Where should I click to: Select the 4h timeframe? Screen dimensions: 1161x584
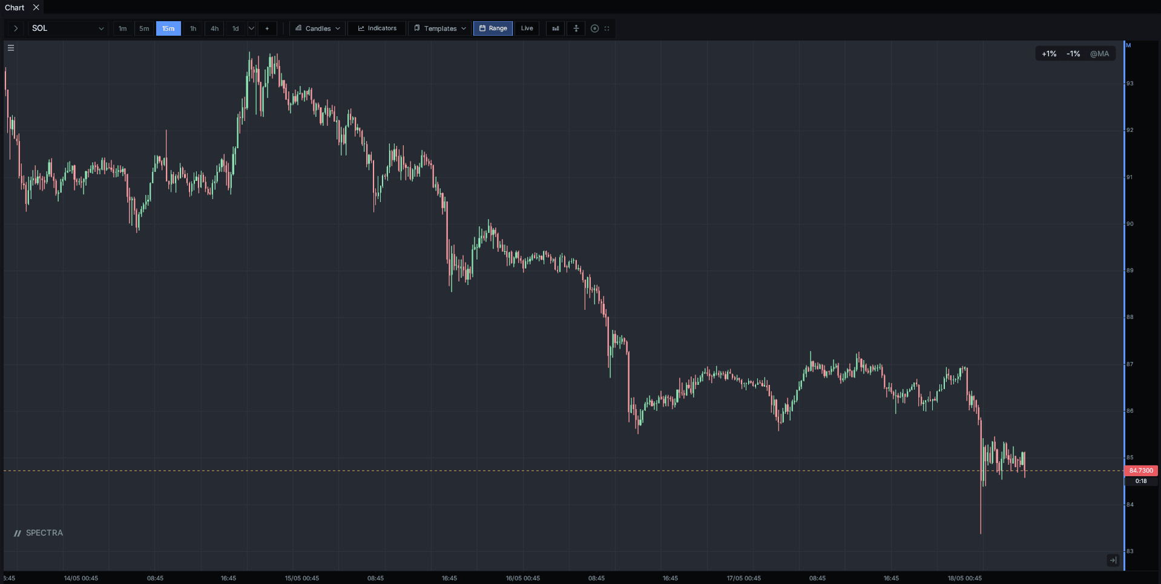click(214, 28)
